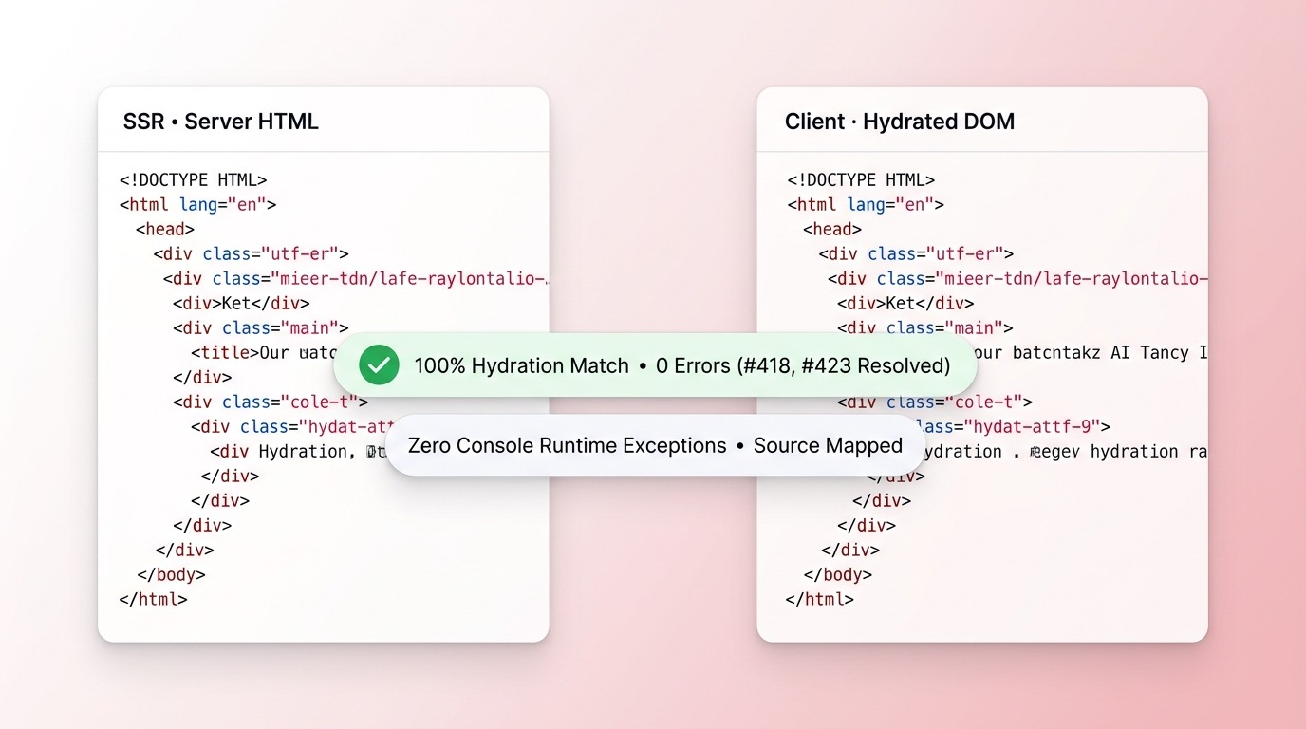This screenshot has width=1306, height=729.
Task: Click the "Client · Hydrated DOM" panel title
Action: 900,121
